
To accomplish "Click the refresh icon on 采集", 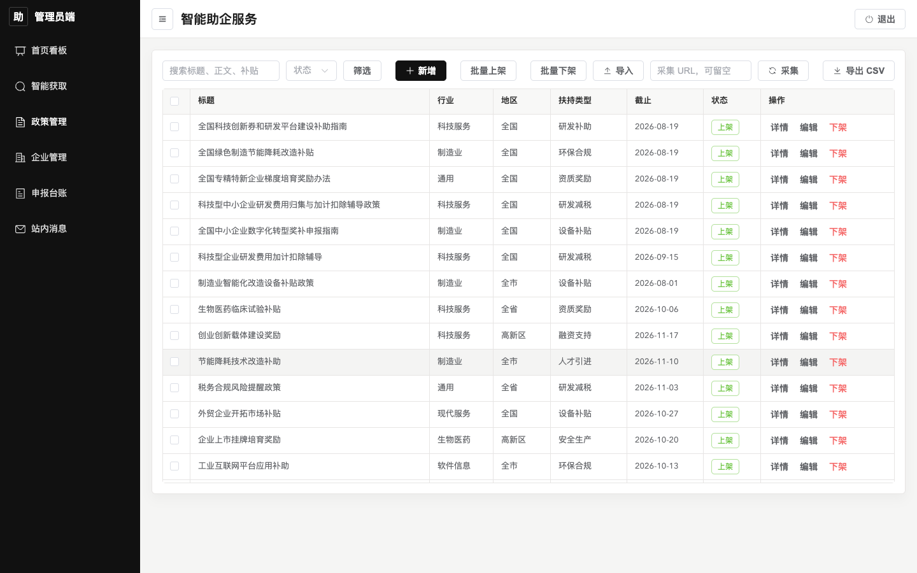I will coord(772,71).
